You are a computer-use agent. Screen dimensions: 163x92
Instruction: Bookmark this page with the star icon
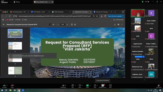point(97,16)
